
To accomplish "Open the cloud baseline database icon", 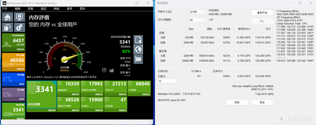I will point(7,27).
